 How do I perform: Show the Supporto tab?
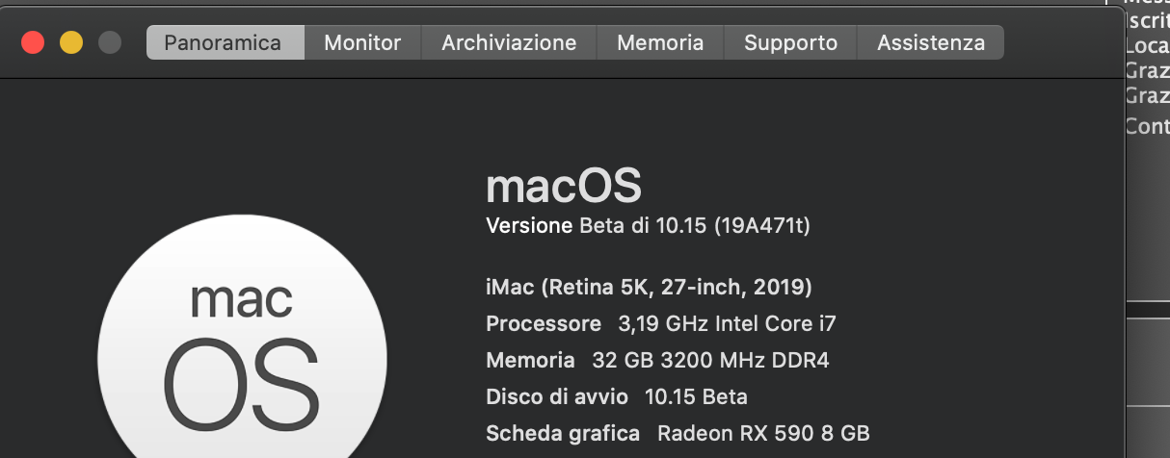pos(790,42)
